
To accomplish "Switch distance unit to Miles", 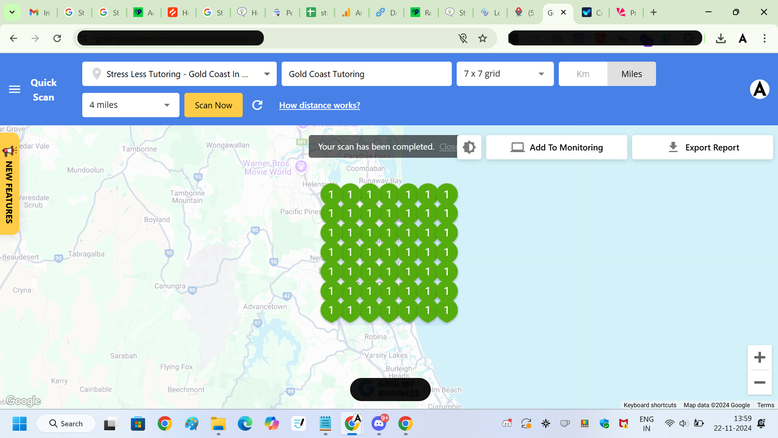I will click(x=631, y=74).
